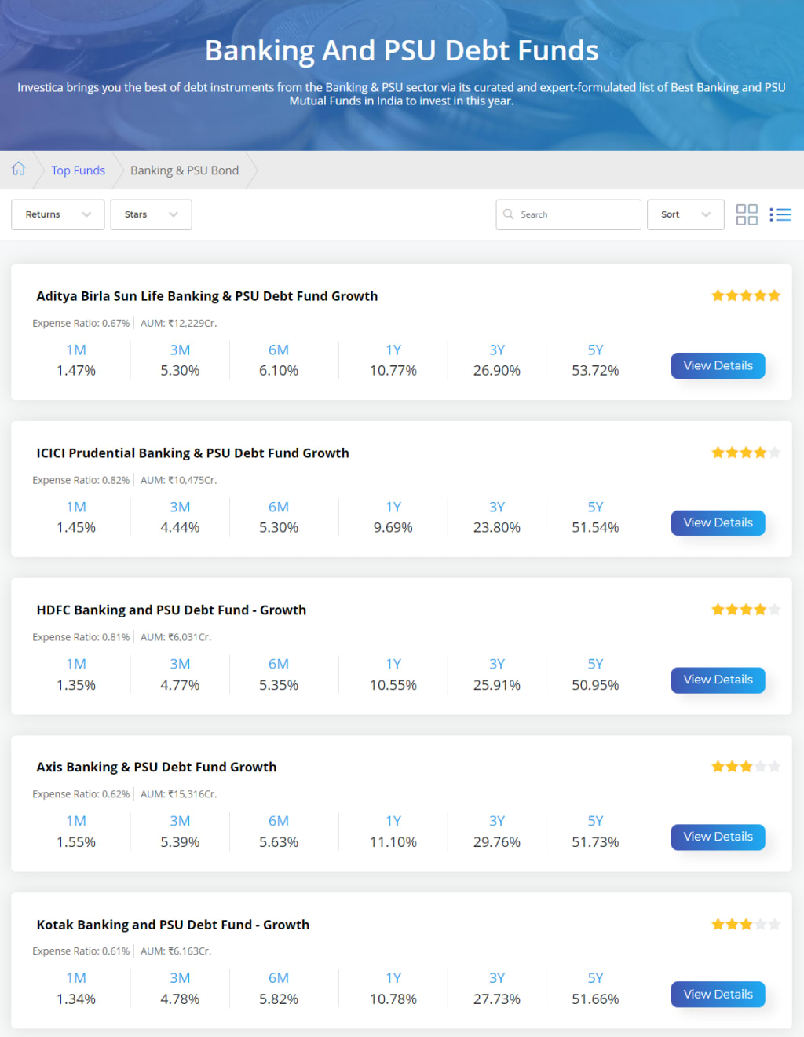Screen dimensions: 804x1037
Task: Open ICICI Prudential Banking & PSU fund title
Action: (193, 453)
